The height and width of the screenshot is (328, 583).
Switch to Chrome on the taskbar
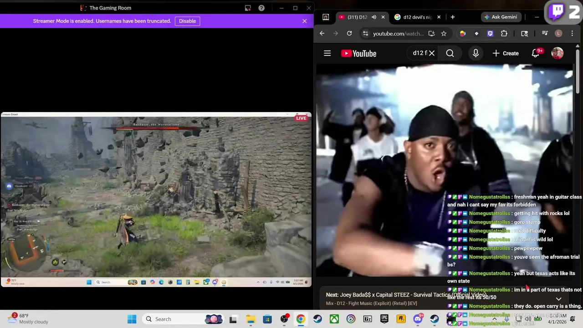pos(301,319)
